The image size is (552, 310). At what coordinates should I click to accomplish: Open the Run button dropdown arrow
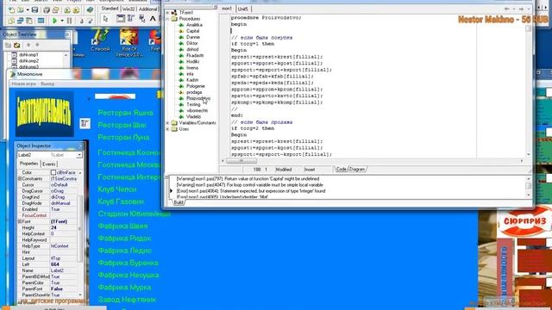[x=62, y=21]
